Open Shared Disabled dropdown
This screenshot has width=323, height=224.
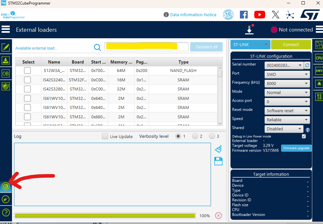[284, 129]
